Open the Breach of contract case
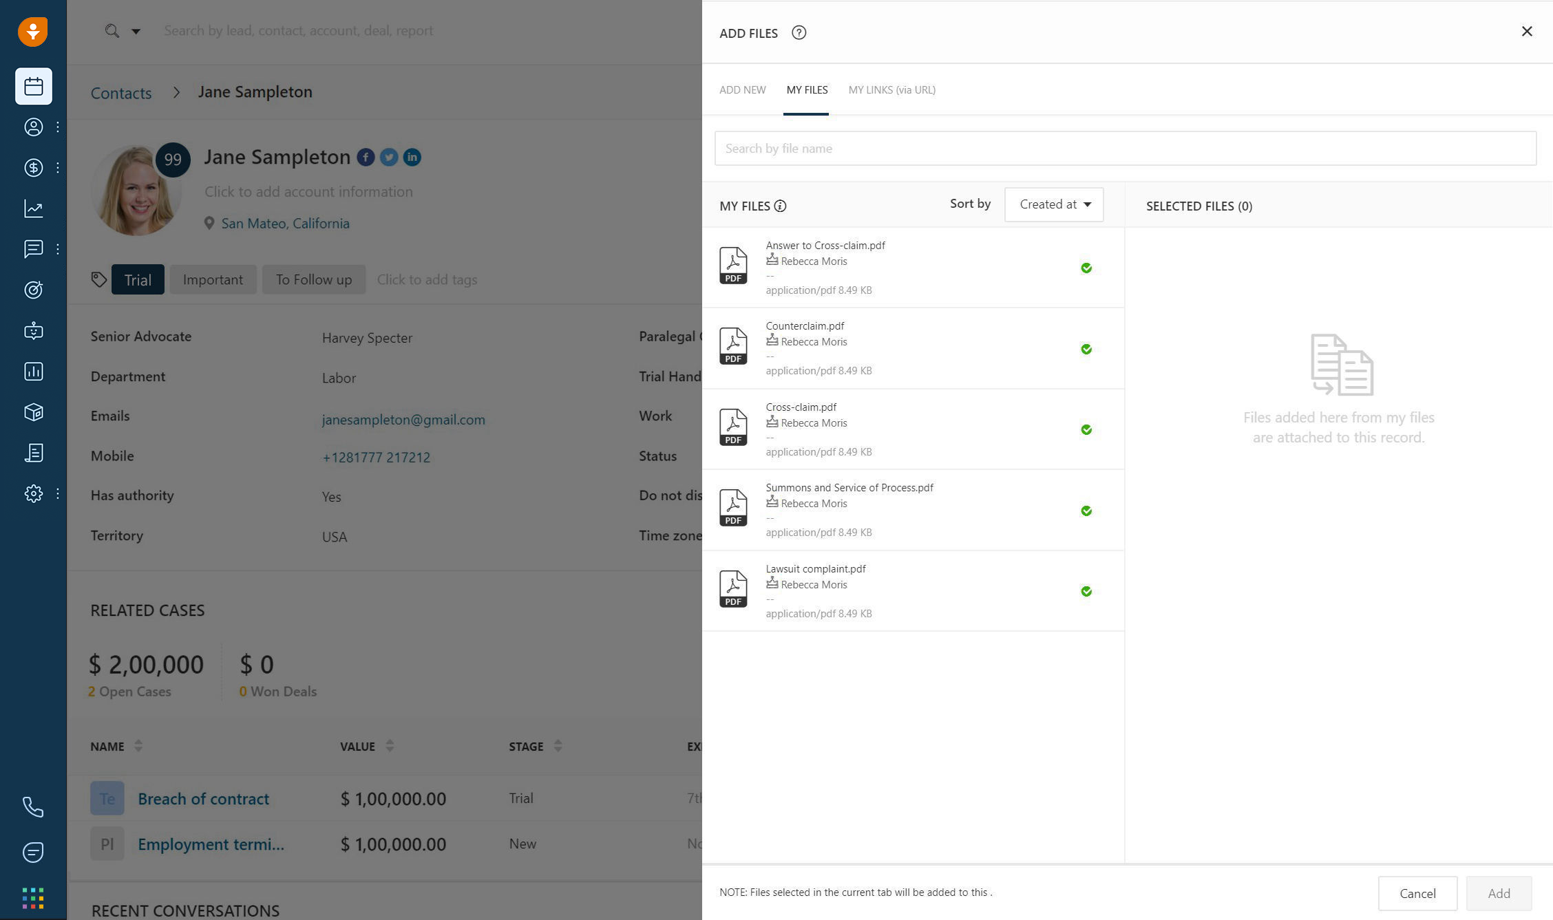This screenshot has height=920, width=1553. 203,798
